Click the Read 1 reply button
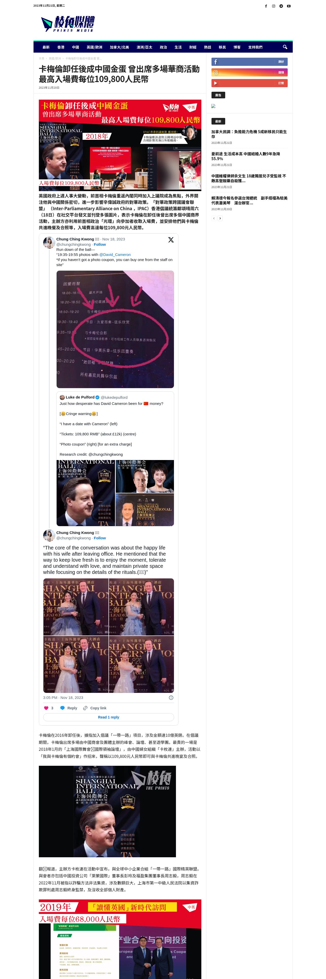Image resolution: width=326 pixels, height=979 pixels. point(109,717)
